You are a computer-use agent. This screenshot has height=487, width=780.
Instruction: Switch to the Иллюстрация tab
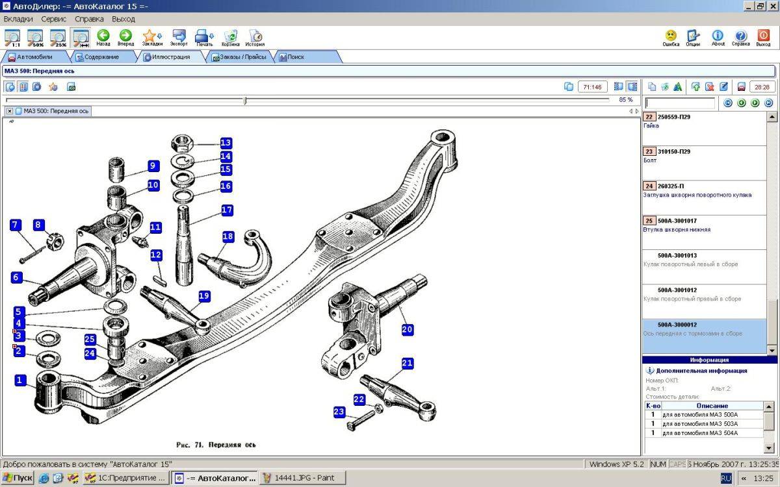[x=171, y=57]
